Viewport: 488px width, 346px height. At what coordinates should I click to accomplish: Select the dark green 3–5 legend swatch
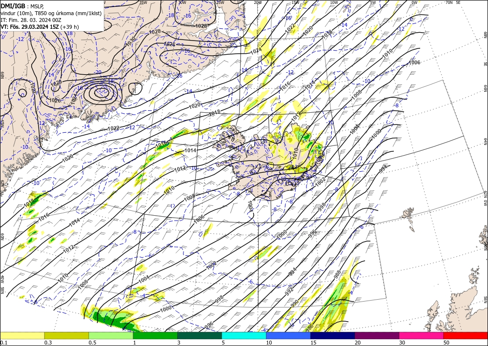(x=200, y=335)
